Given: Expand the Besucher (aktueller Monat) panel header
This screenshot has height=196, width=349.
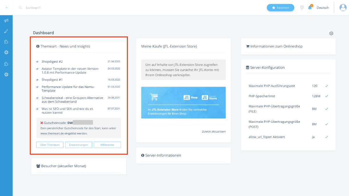Looking at the screenshot, I should tap(63, 166).
